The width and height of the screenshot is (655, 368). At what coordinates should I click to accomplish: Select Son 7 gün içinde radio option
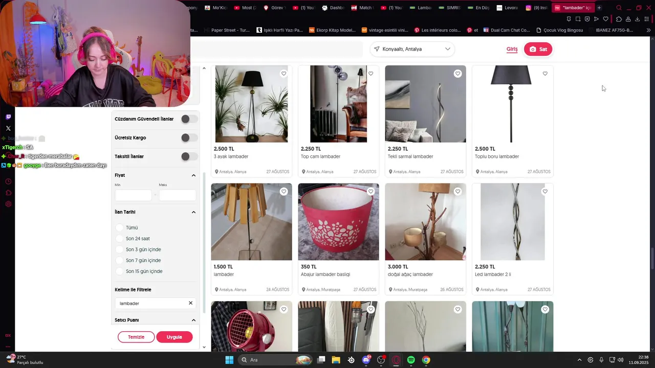point(119,261)
